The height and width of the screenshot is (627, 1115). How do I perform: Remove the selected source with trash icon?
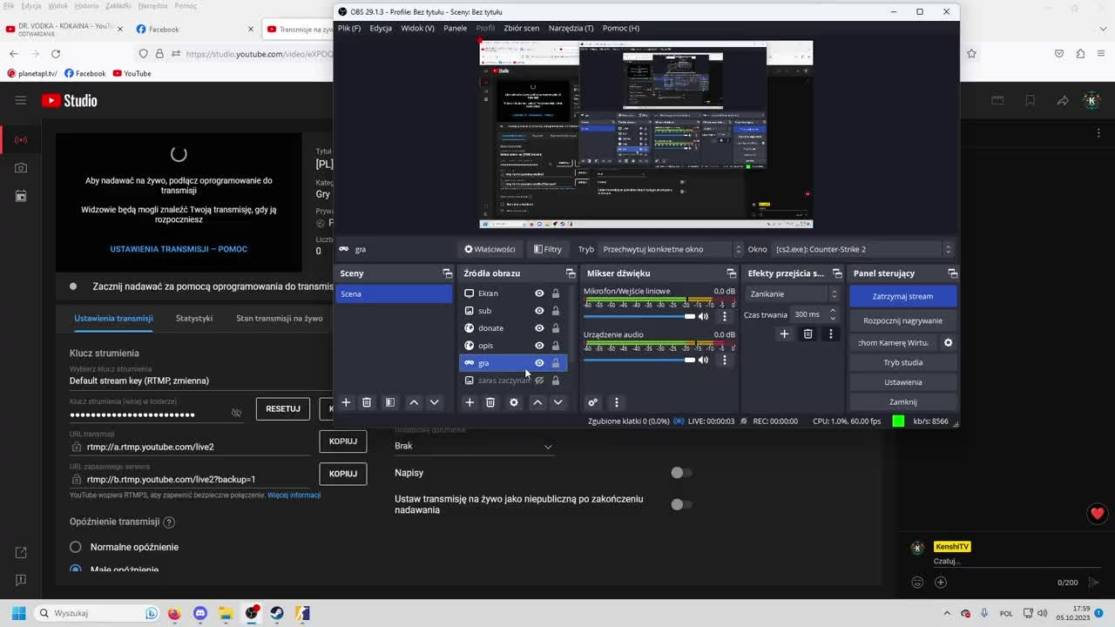tap(490, 402)
